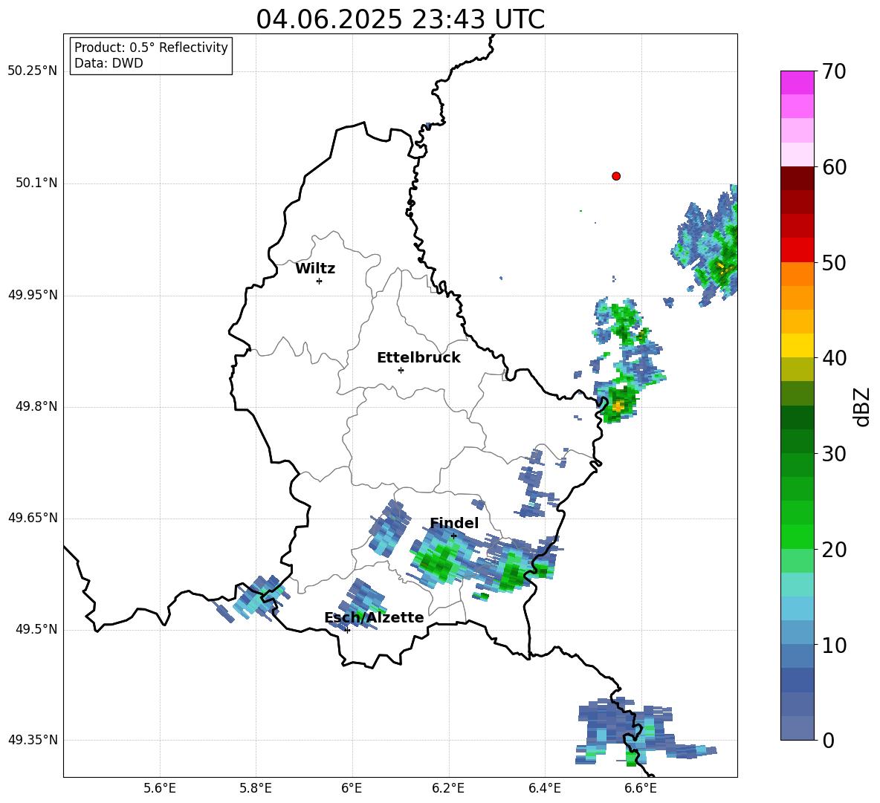
Task: Click the yellow-orange core of the echo near 49.8°N
Action: pos(618,406)
